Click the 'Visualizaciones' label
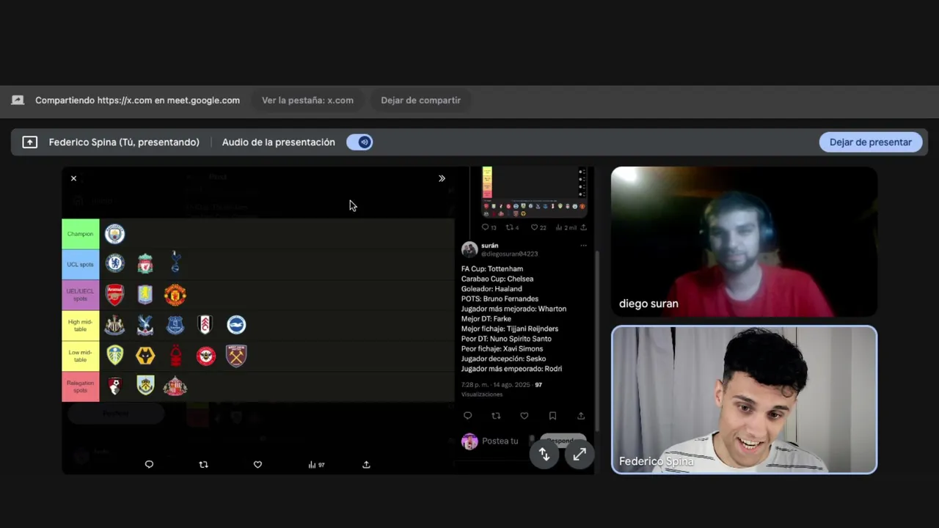Screen dimensions: 939x528 pyautogui.click(x=482, y=395)
